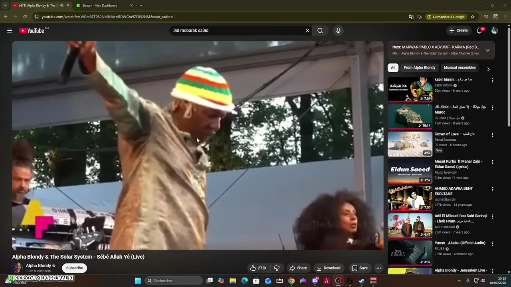Dislike the video
Image resolution: width=511 pixels, height=287 pixels.
(277, 268)
